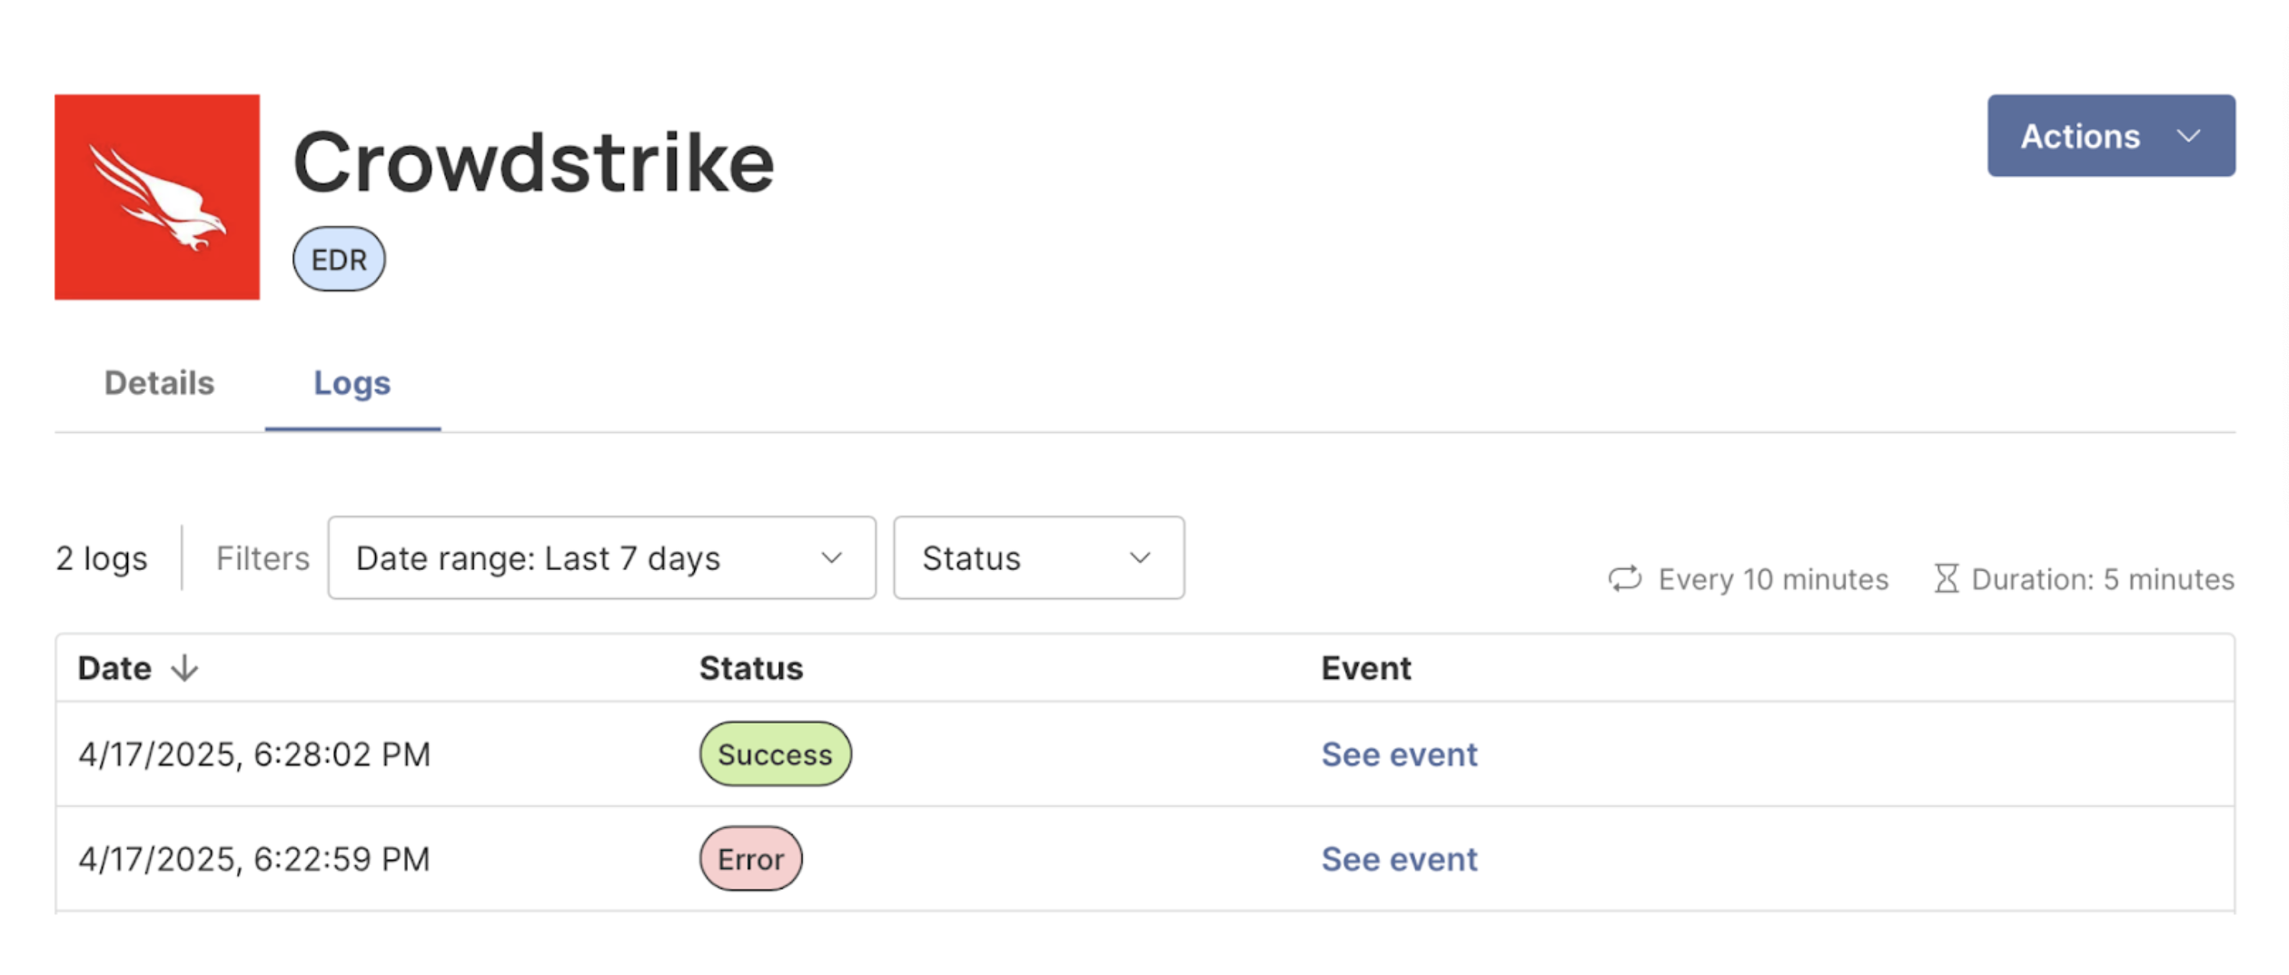Click the Status filter chevron arrow
The width and height of the screenshot is (2289, 975).
(1141, 558)
